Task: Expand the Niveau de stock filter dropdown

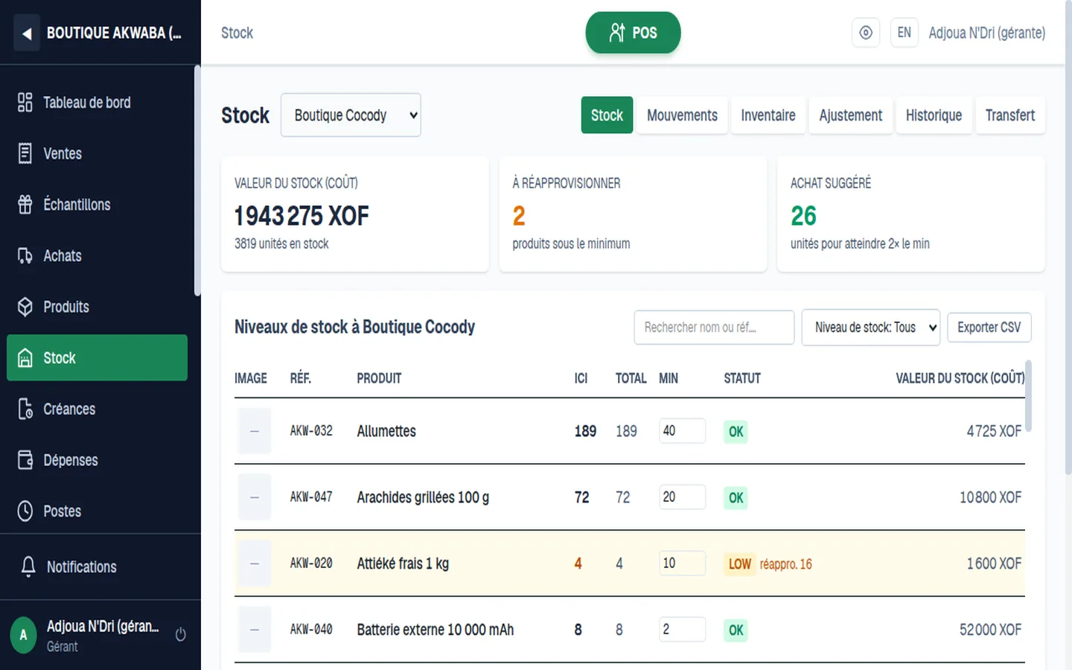Action: (x=871, y=328)
